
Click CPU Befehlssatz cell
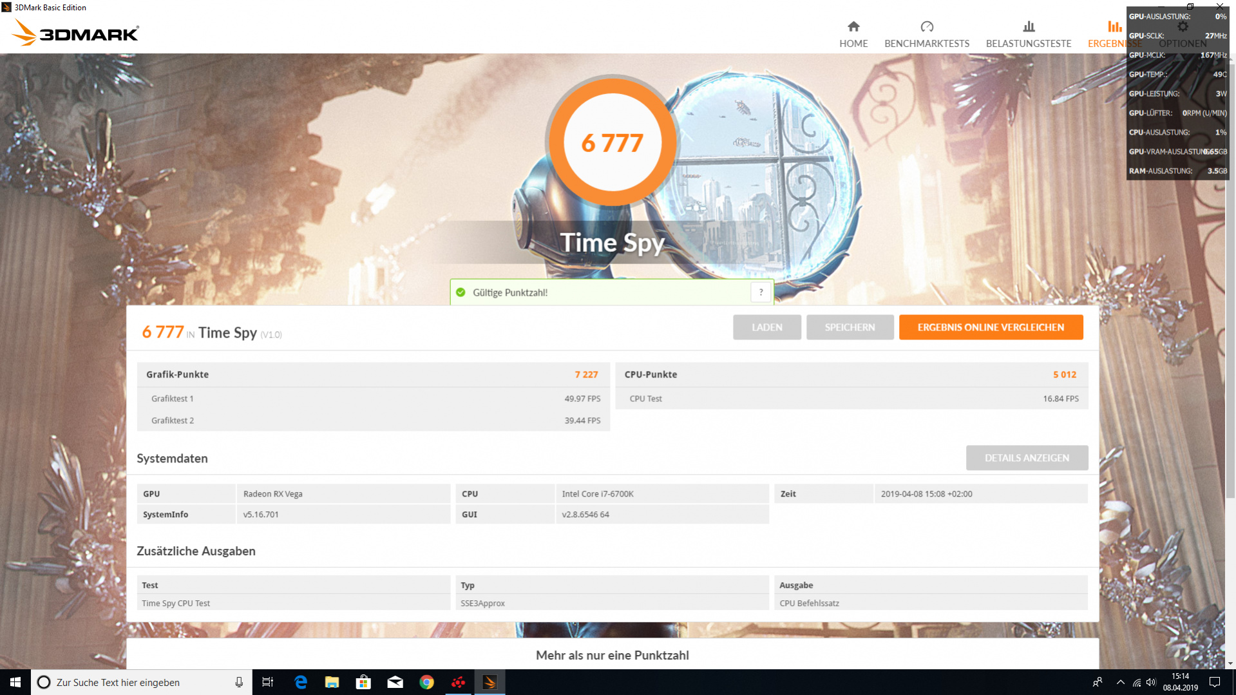pyautogui.click(x=931, y=604)
